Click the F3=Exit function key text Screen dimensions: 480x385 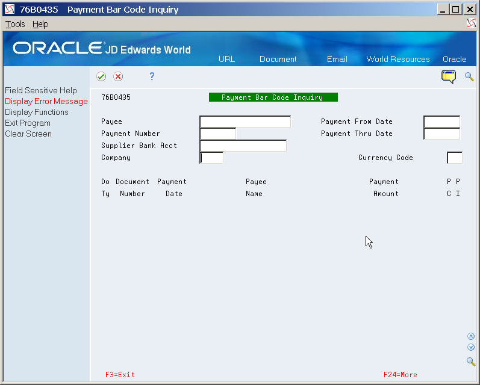coord(120,375)
